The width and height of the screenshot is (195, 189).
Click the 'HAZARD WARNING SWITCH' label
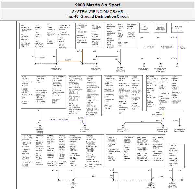pyautogui.click(x=175, y=79)
